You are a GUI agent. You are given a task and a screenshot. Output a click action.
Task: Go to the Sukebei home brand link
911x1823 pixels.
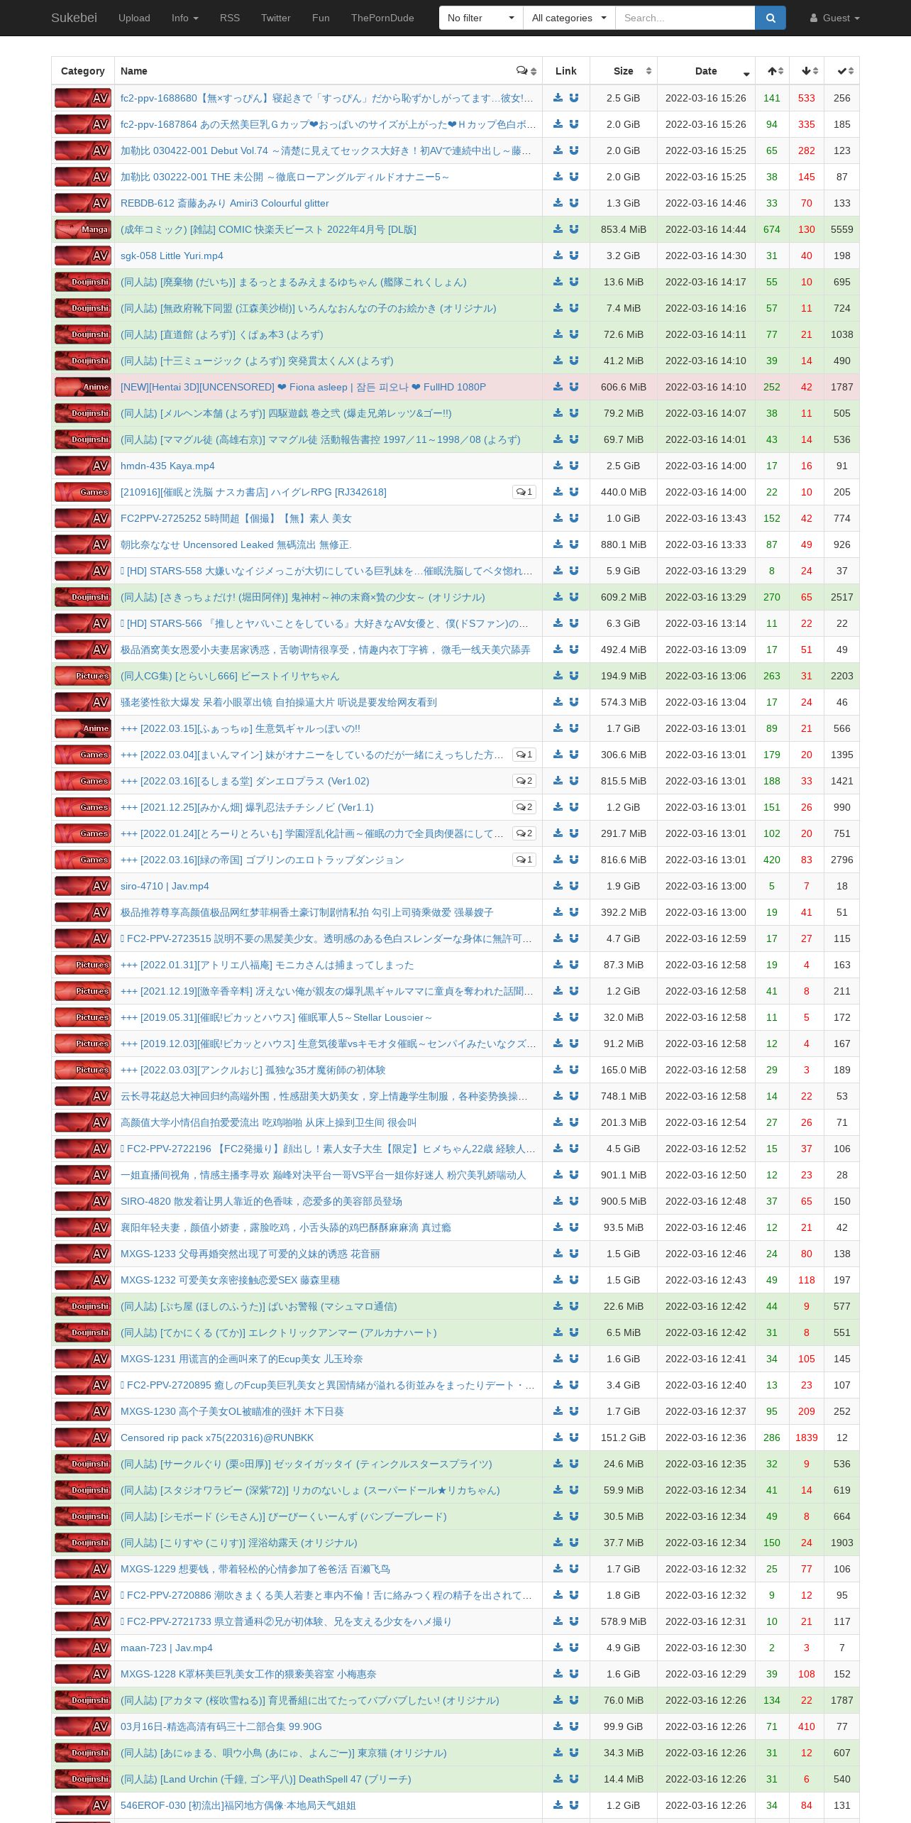click(74, 18)
